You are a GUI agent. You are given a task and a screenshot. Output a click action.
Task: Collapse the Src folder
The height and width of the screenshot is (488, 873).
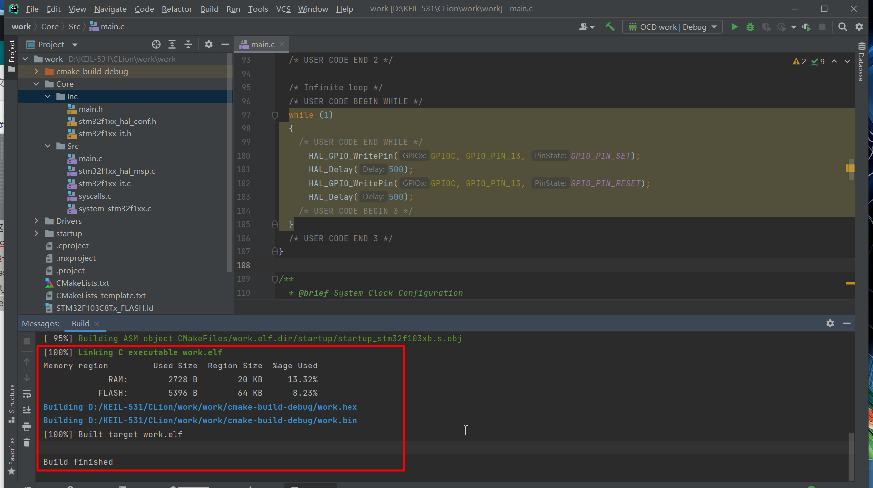click(x=48, y=146)
